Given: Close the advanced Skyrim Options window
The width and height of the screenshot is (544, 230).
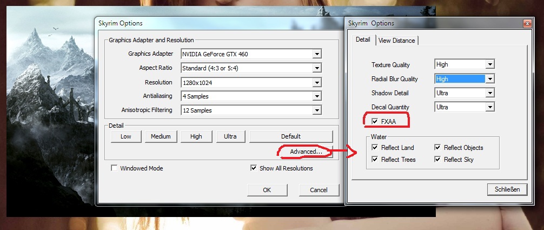Looking at the screenshot, I should pyautogui.click(x=527, y=24).
